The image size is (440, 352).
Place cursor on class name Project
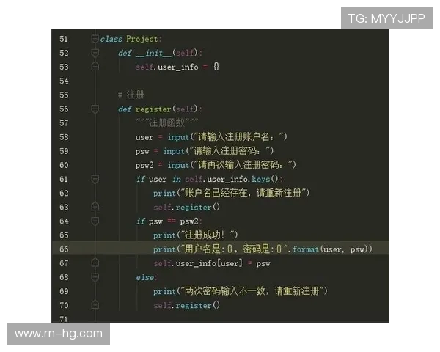(x=143, y=39)
